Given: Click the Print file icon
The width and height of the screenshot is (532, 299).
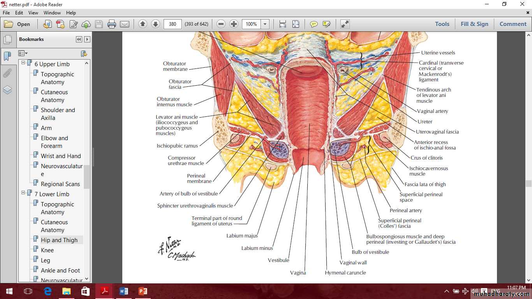Looking at the screenshot, I should [x=112, y=24].
